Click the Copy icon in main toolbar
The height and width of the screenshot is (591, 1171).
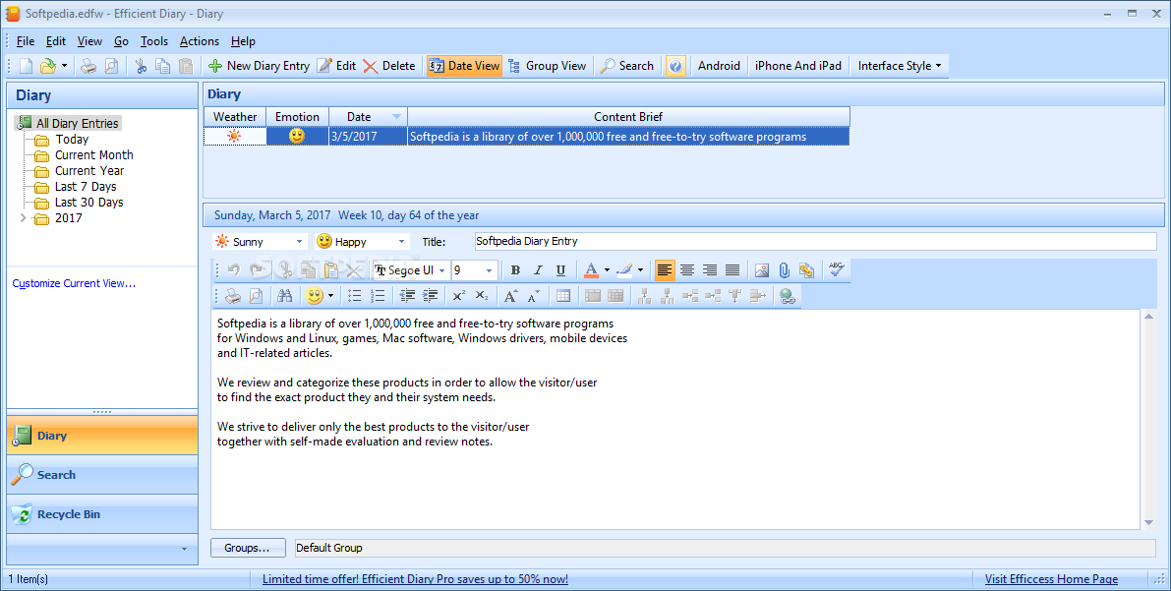coord(163,66)
